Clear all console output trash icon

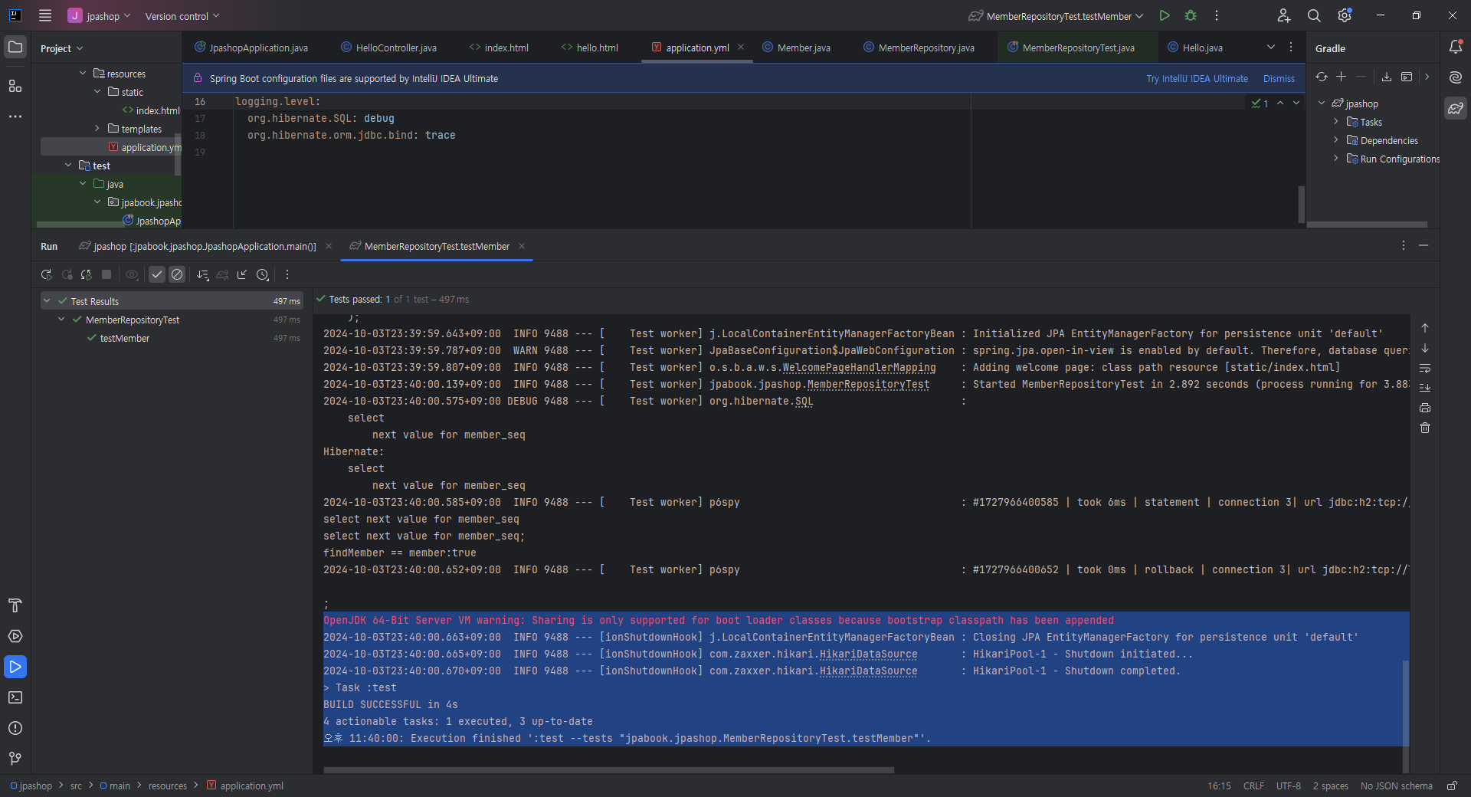pos(1425,428)
